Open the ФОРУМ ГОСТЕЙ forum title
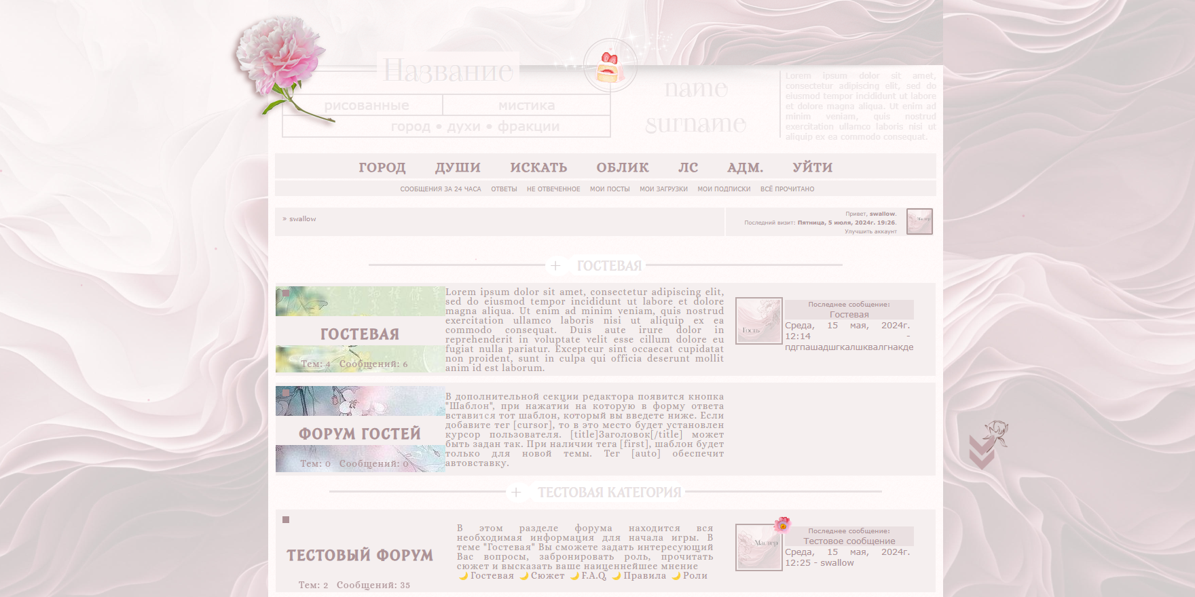Image resolution: width=1195 pixels, height=597 pixels. 360,434
